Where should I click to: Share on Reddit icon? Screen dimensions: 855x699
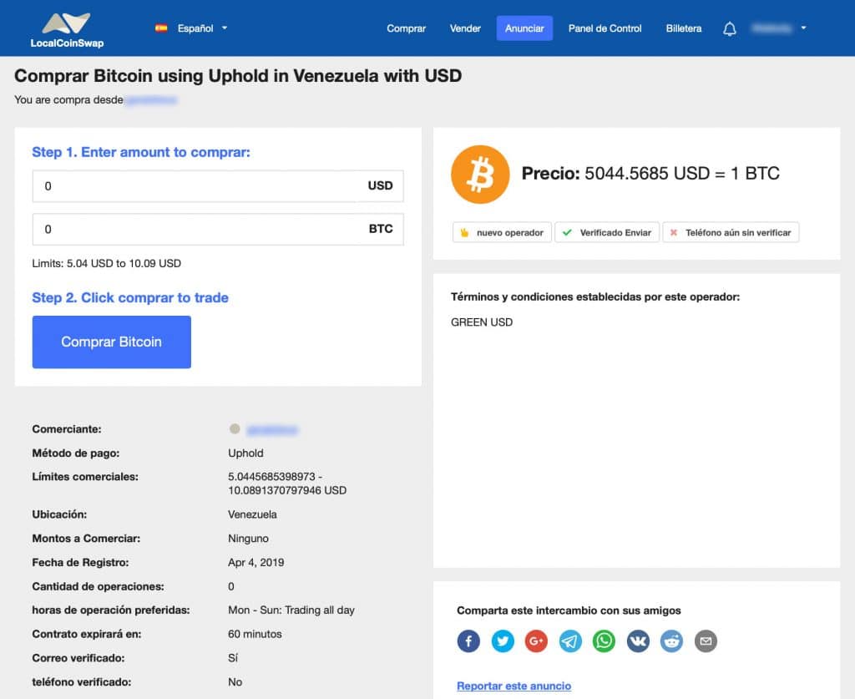tap(672, 641)
